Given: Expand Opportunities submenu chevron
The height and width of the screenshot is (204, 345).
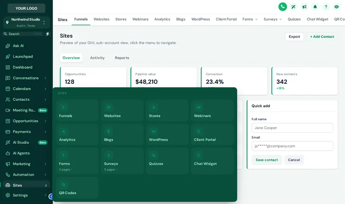Looking at the screenshot, I should 46,121.
